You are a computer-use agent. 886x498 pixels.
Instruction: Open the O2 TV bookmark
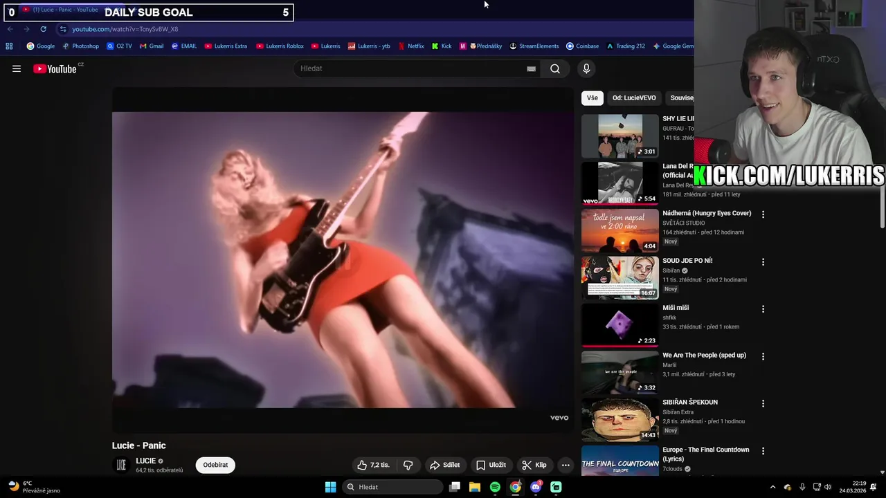click(x=119, y=46)
